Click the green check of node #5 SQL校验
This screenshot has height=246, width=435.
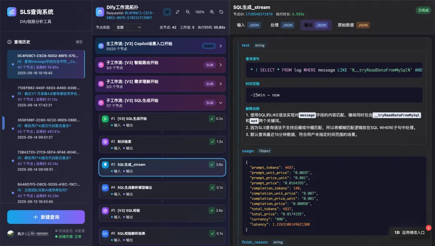(212, 210)
